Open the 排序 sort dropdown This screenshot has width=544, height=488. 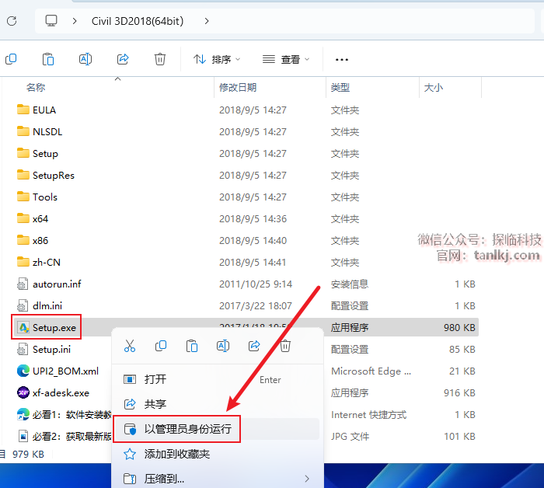tap(217, 59)
